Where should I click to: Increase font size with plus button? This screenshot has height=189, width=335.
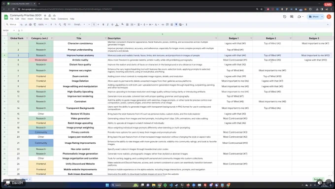tap(98, 25)
